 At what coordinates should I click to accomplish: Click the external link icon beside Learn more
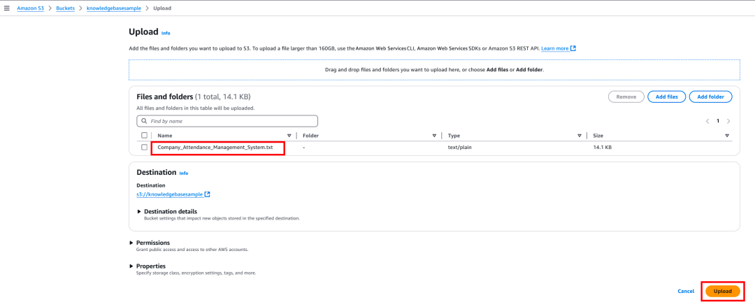pyautogui.click(x=573, y=49)
